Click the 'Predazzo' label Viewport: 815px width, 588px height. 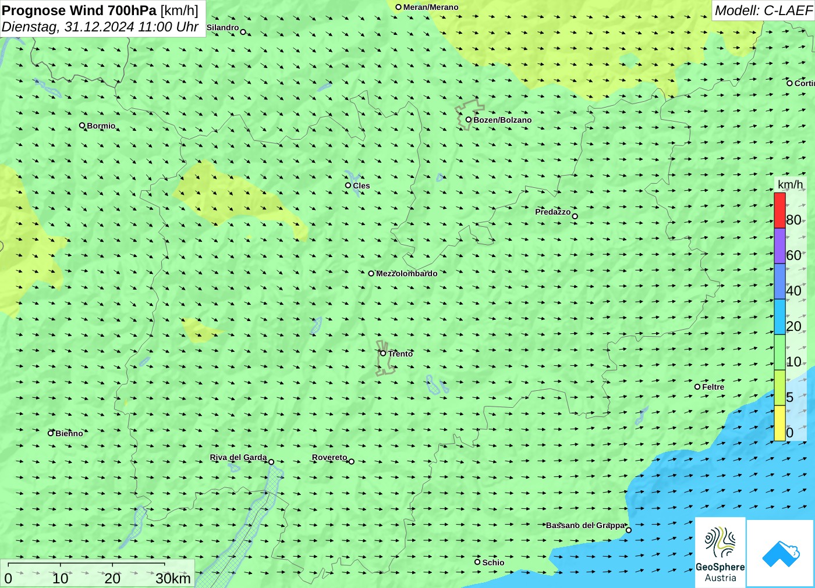point(553,212)
